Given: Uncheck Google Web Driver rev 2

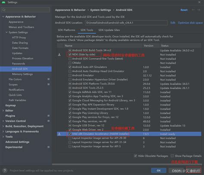Looking at the screenshot, I should [70, 130].
